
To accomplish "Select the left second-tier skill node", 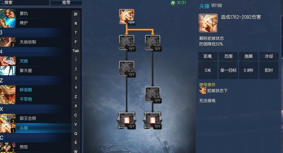I will pyautogui.click(x=127, y=43).
